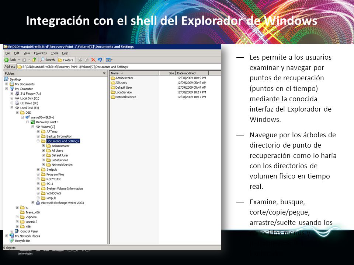Sort by Date modified column header
This screenshot has width=354, height=265.
coord(192,73)
